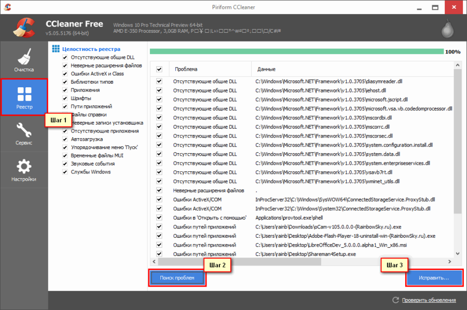Open the Проверить обновления link
467x310 pixels.
(428, 300)
